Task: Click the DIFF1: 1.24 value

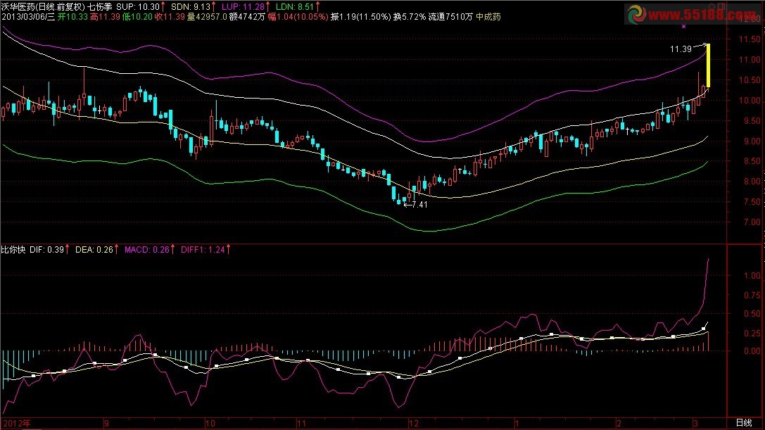Action: click(203, 249)
